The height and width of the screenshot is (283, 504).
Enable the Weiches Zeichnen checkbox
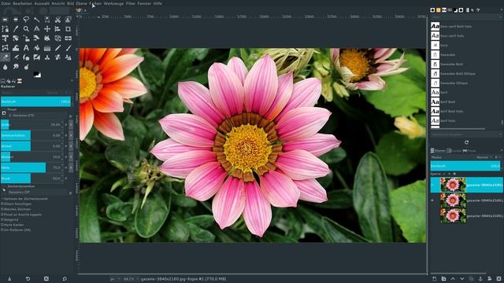tap(2, 209)
